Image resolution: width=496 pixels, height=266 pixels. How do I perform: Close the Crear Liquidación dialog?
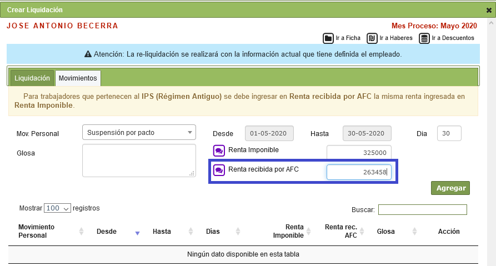(489, 10)
